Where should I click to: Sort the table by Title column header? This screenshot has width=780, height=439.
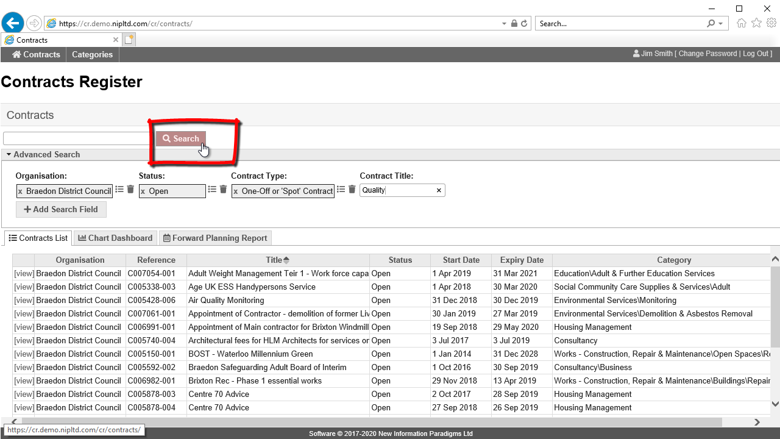pyautogui.click(x=277, y=260)
